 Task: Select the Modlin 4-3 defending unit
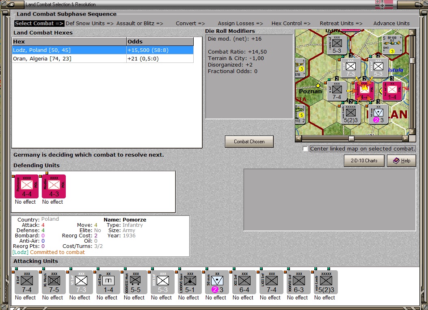(54, 187)
